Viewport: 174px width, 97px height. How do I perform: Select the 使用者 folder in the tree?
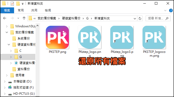[x=20, y=75]
